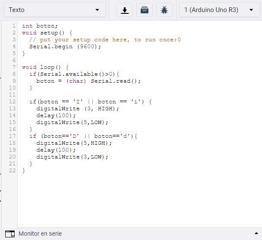Select line number 7 in the gutter
Viewport: 262px width, 240px height.
tap(14, 67)
